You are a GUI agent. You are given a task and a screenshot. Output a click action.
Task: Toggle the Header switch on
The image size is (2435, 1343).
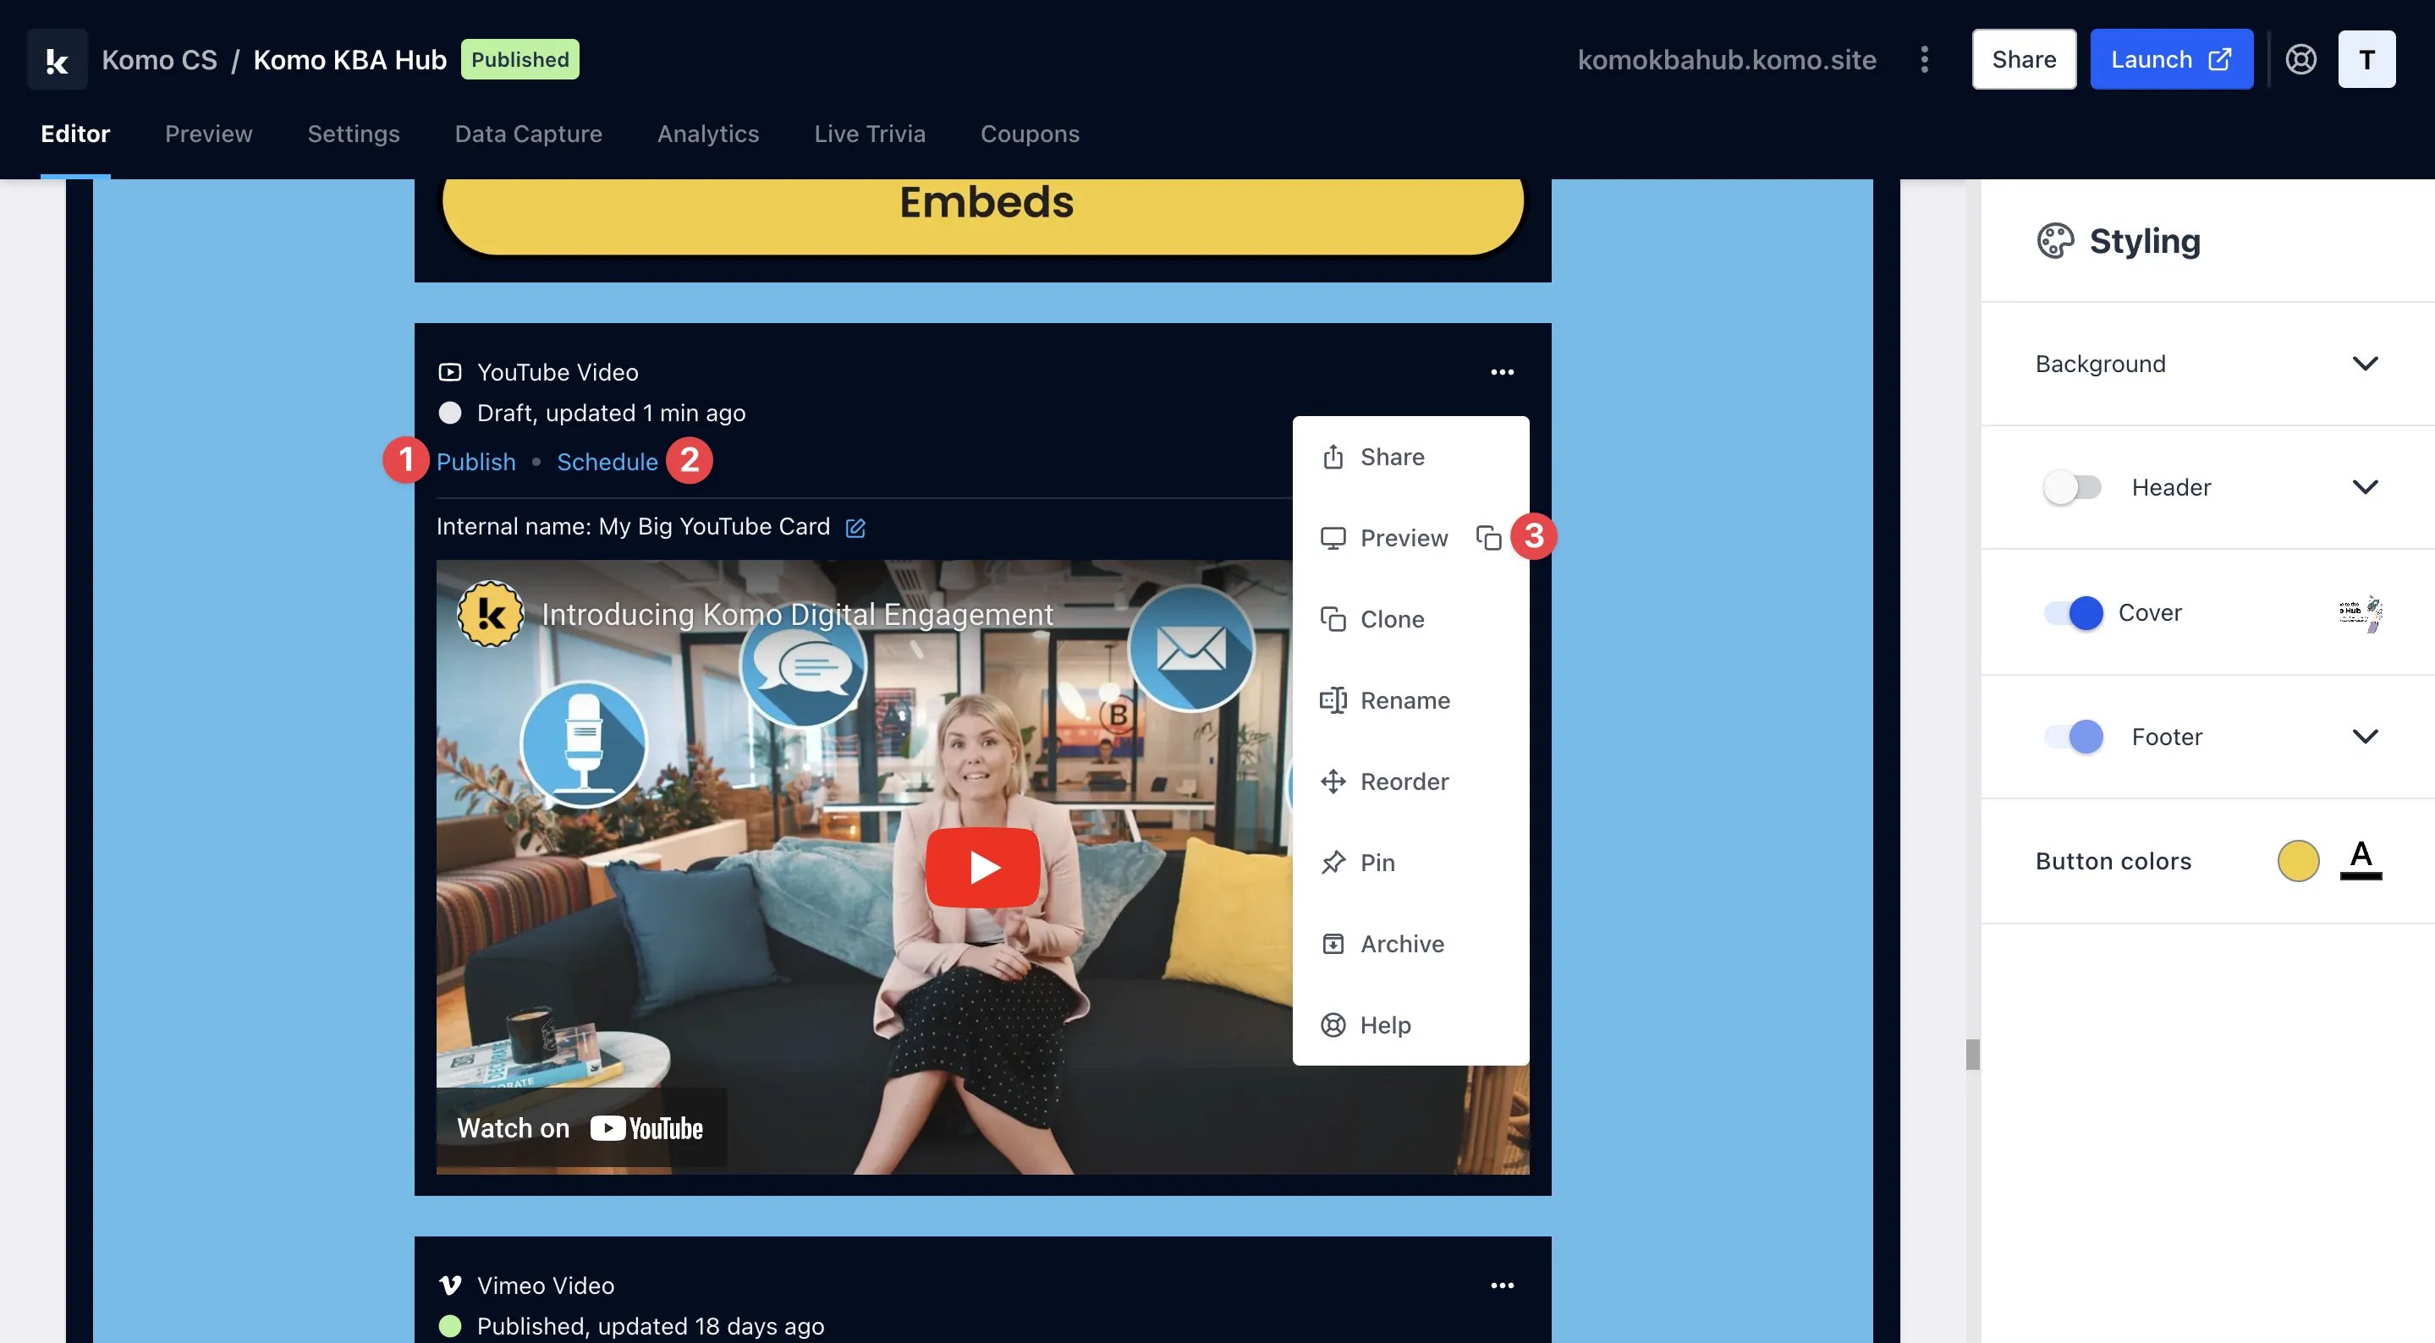pyautogui.click(x=2072, y=488)
